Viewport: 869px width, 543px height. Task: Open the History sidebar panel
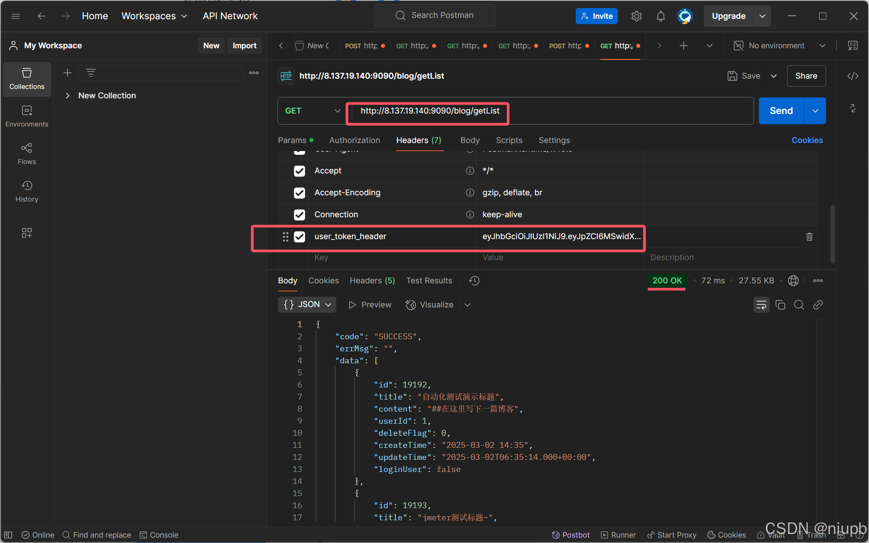point(26,191)
